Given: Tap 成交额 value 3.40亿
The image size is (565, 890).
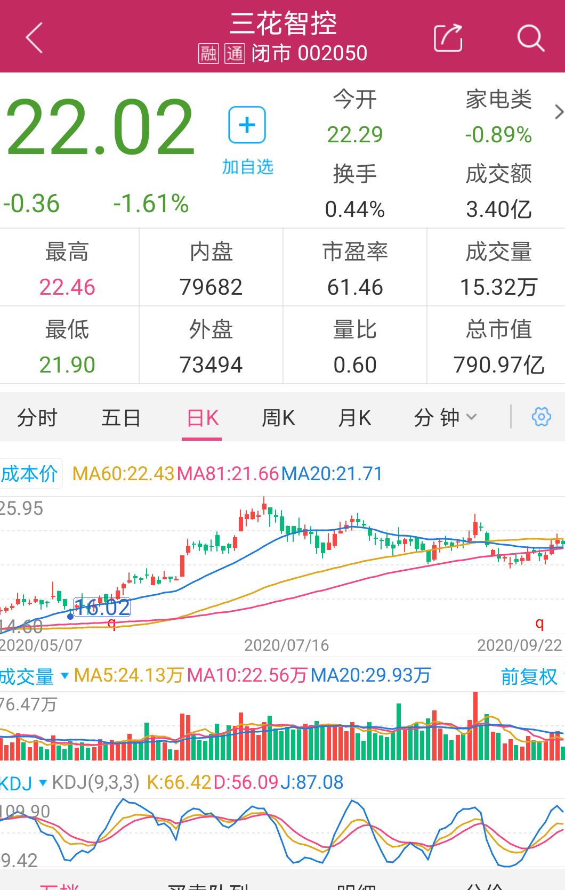Looking at the screenshot, I should pyautogui.click(x=498, y=209).
